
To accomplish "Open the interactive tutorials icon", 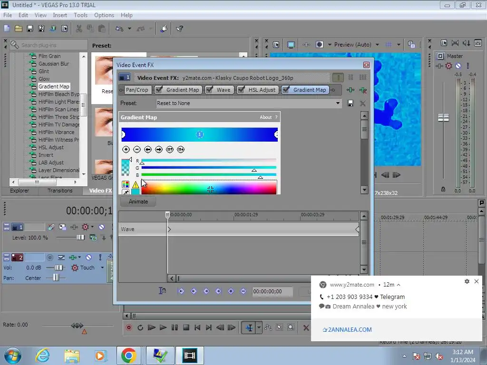I will point(164,29).
